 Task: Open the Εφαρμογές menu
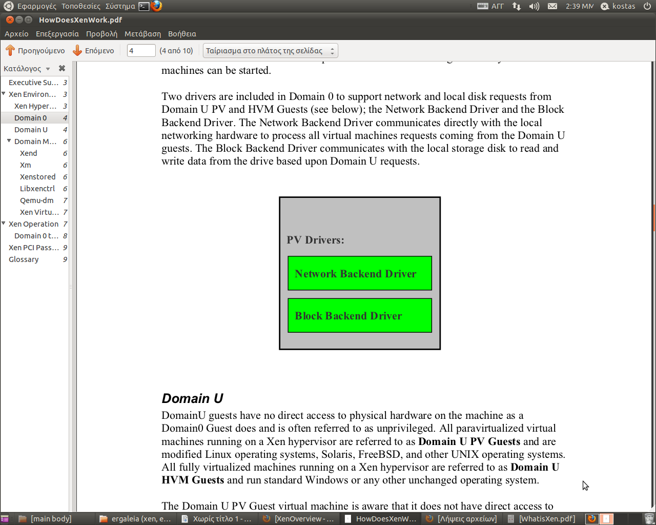[37, 6]
